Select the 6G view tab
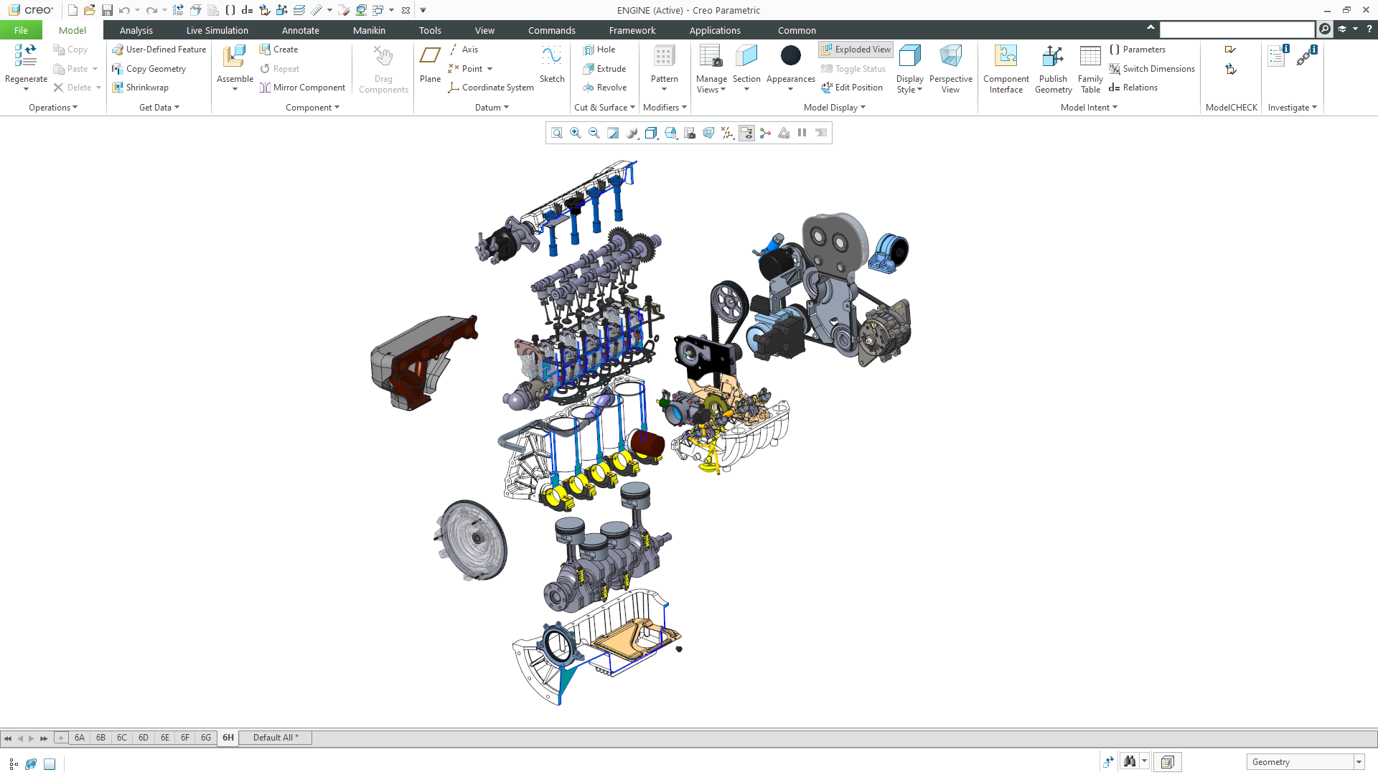1378x775 pixels. click(x=206, y=738)
